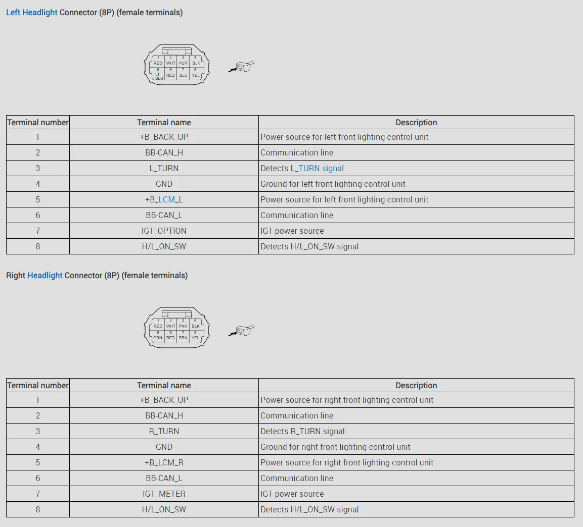Open the Left Headlight link in the heading
The height and width of the screenshot is (527, 583).
pos(32,12)
